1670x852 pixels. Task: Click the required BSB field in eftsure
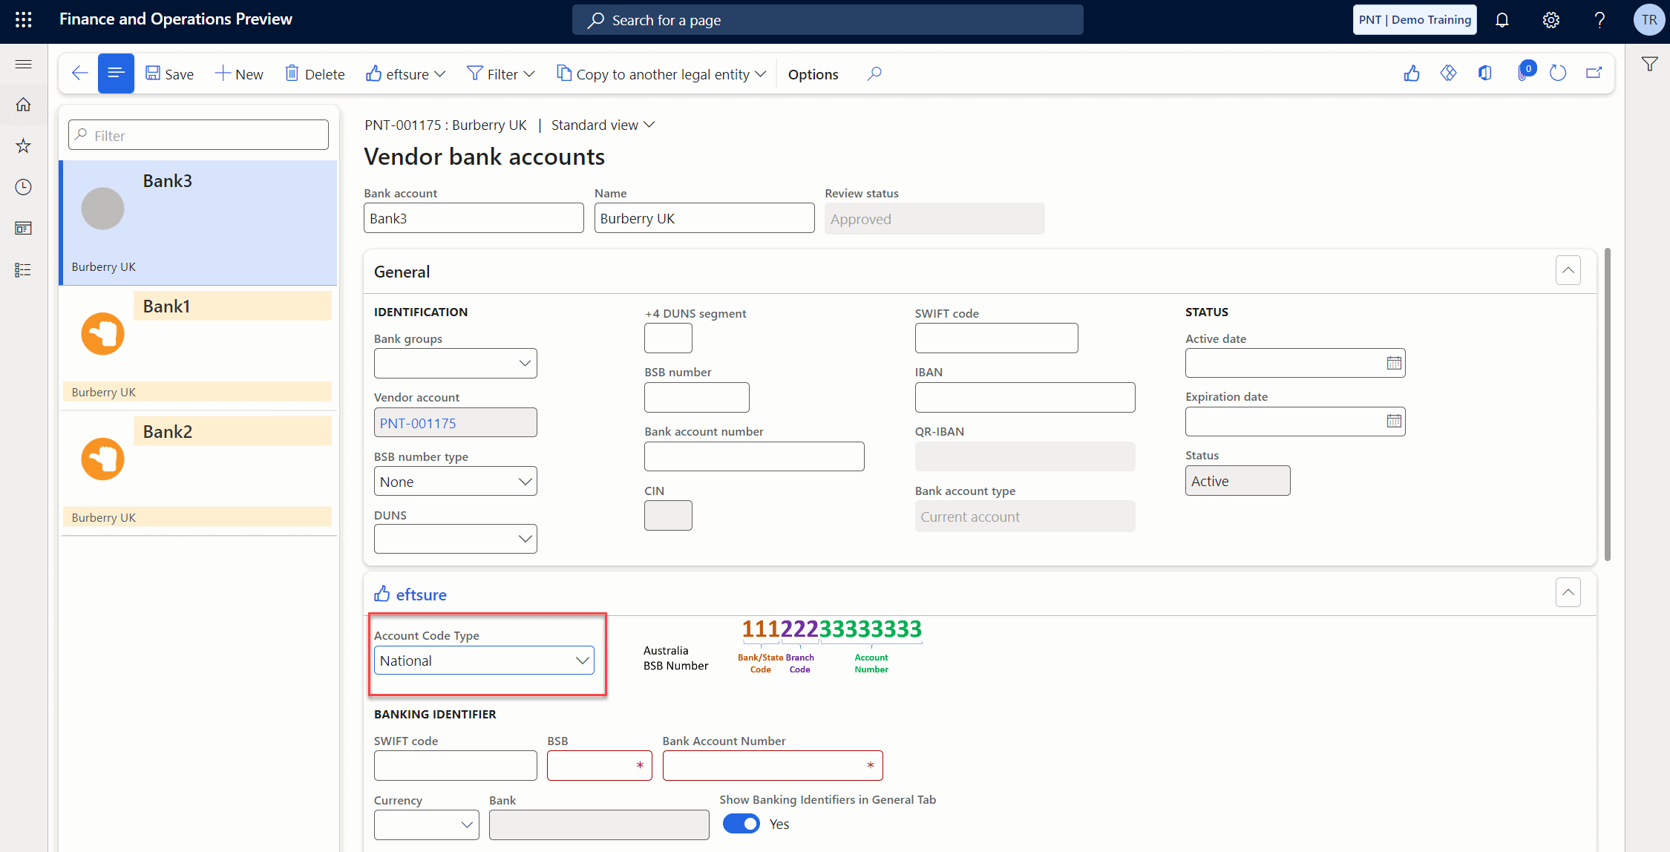600,765
